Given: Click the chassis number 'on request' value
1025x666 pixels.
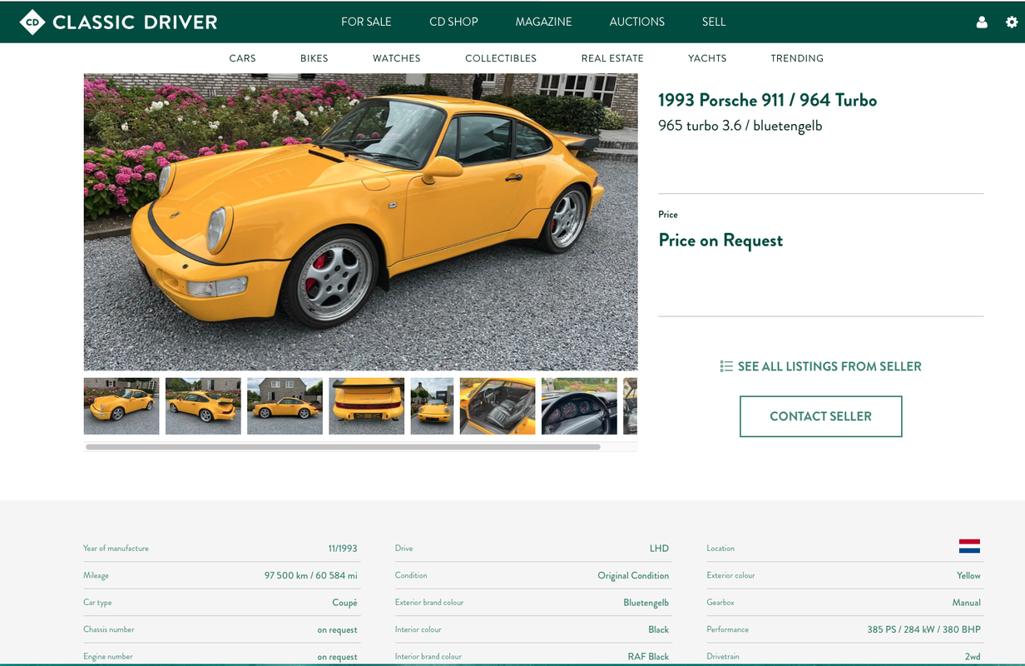Looking at the screenshot, I should point(337,630).
